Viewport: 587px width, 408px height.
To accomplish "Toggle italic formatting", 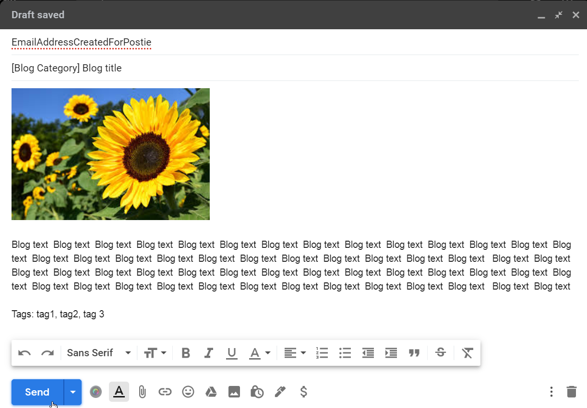I will pos(209,353).
